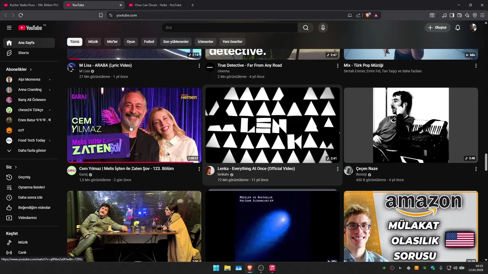Select the Son yüklenenler filter chip
Screen dimensions: 488x274
(176, 42)
